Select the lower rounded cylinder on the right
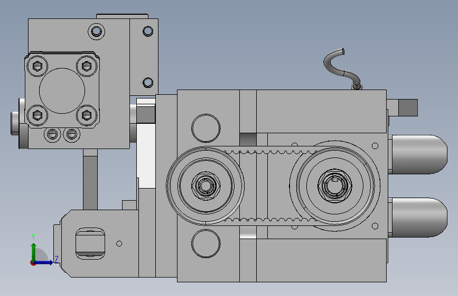Viewport: 458px width, 296px height. [x=419, y=218]
